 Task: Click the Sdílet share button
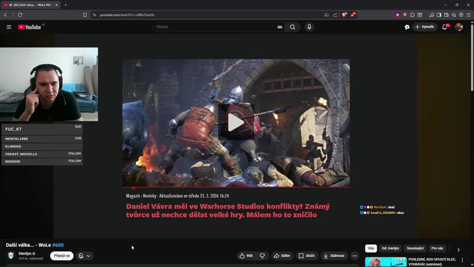tap(282, 256)
